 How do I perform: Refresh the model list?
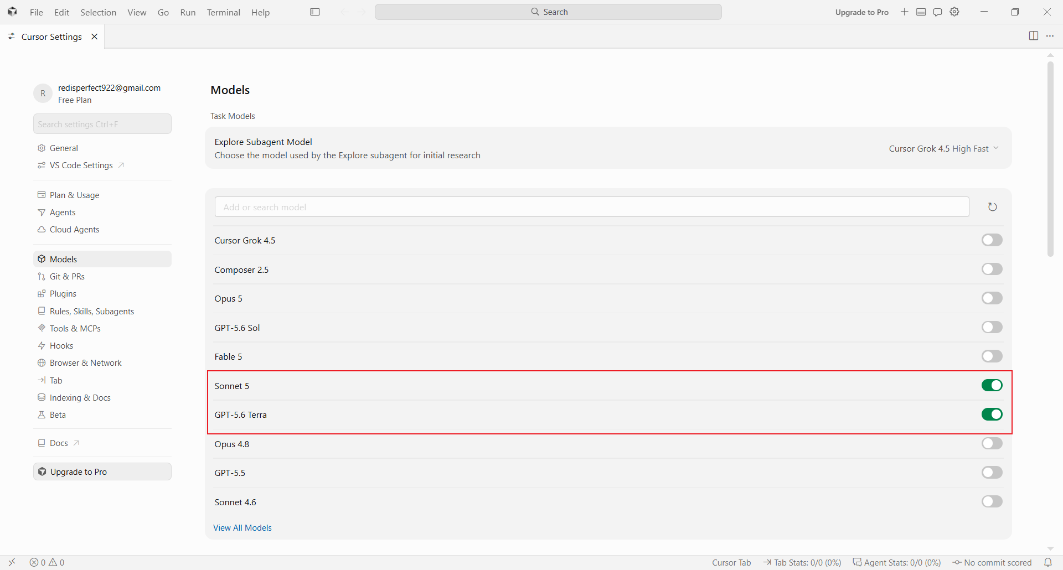(x=993, y=207)
